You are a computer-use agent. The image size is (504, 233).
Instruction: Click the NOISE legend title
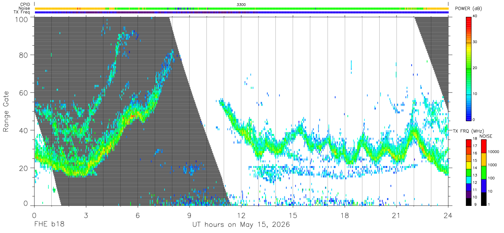click(x=486, y=136)
